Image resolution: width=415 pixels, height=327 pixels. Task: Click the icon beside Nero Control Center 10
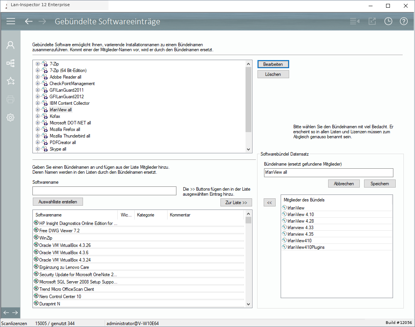[x=36, y=295]
